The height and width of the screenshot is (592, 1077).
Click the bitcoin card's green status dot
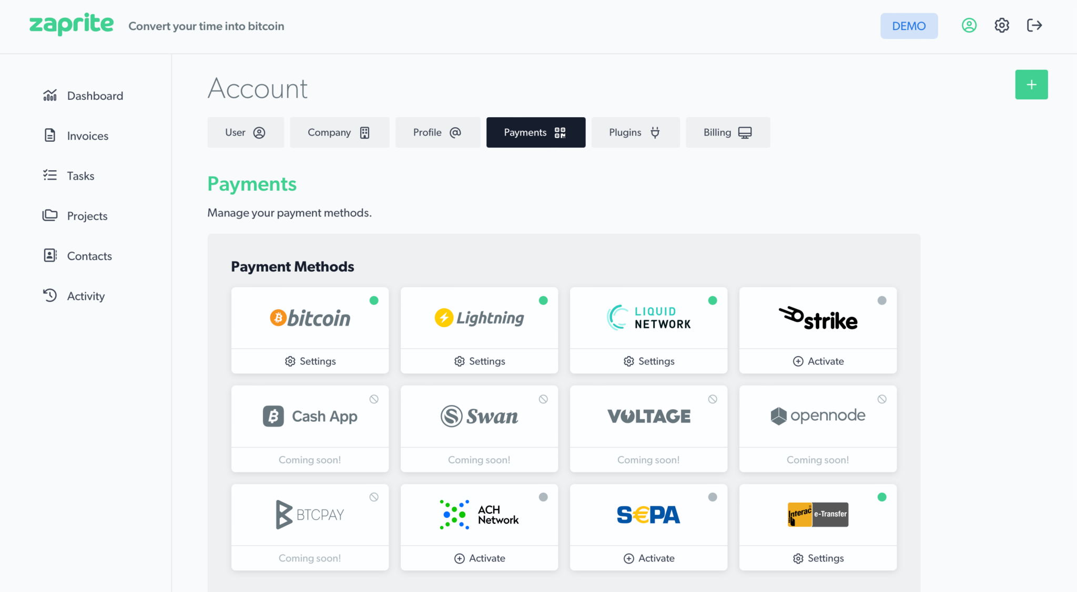[374, 300]
